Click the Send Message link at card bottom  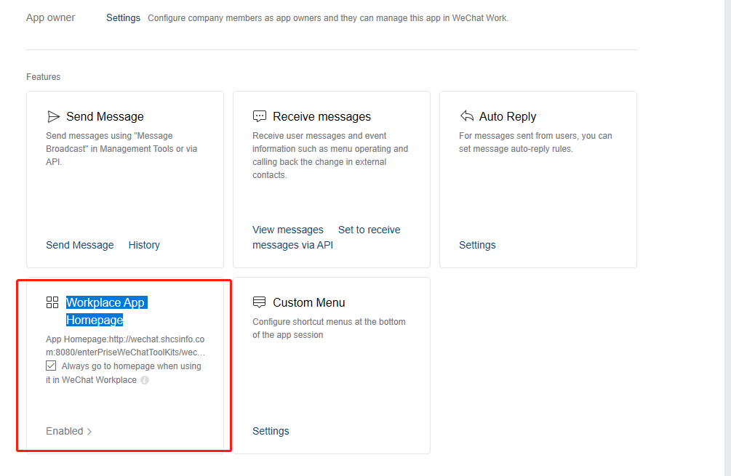[80, 245]
